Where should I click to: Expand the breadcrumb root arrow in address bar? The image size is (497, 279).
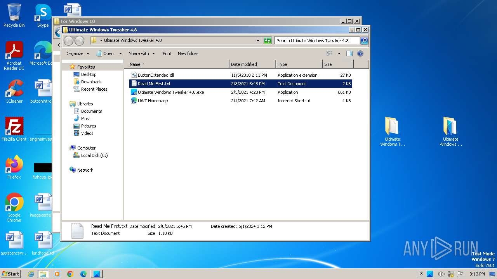pos(101,40)
